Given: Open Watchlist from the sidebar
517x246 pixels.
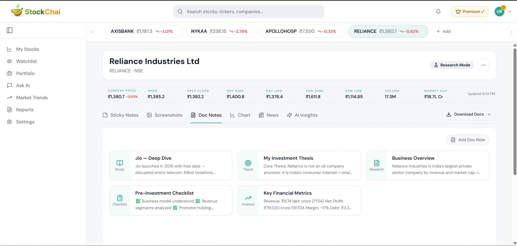Looking at the screenshot, I should pos(26,61).
